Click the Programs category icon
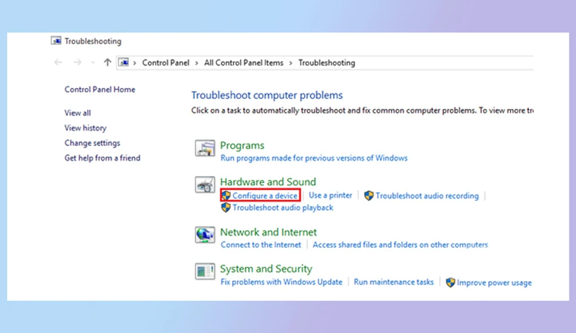 tap(204, 148)
